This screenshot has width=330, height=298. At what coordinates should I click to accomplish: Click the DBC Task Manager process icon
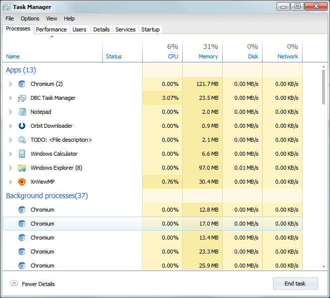tap(22, 98)
